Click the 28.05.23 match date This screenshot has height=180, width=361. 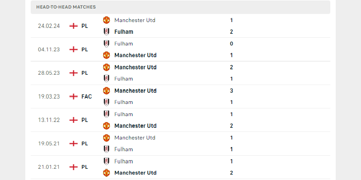pos(49,73)
